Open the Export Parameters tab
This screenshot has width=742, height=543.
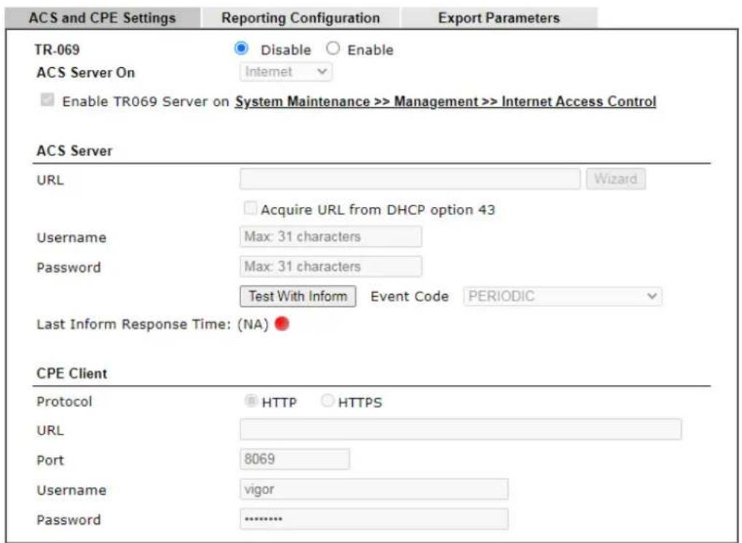pyautogui.click(x=499, y=18)
